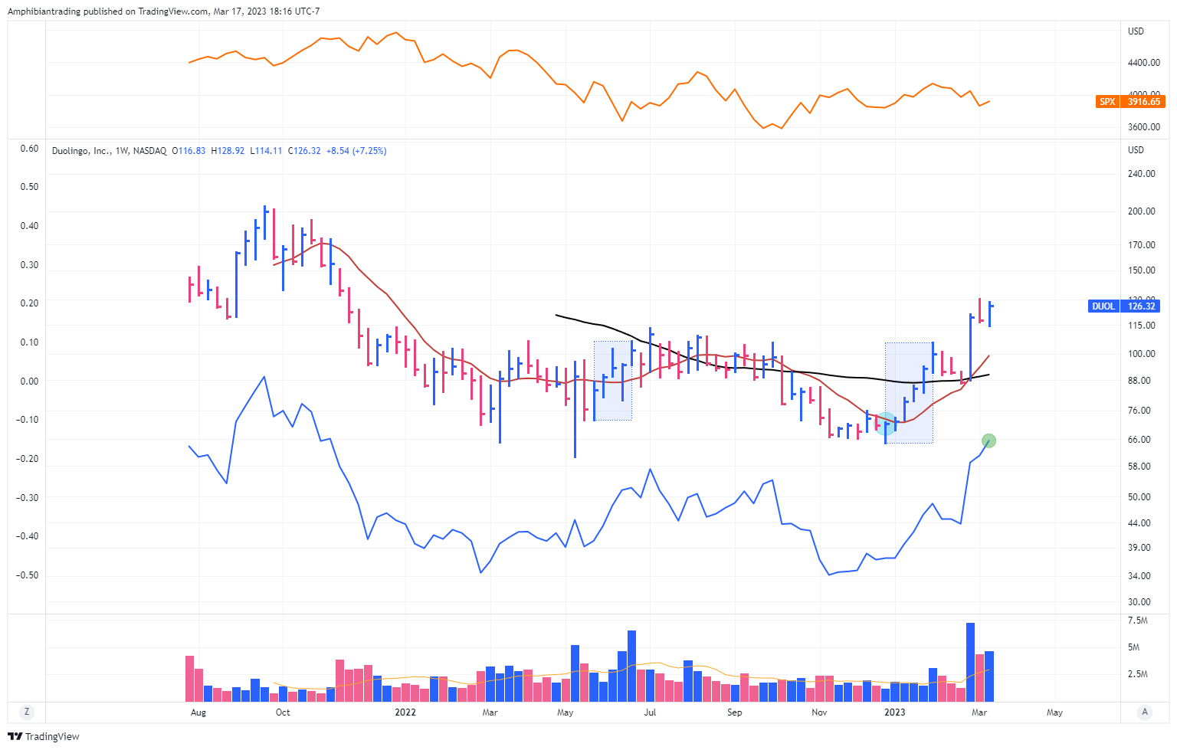Click the 2023 label on the time axis
1177x750 pixels.
894,712
